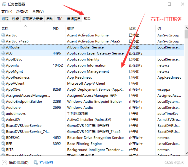The width and height of the screenshot is (188, 167).
Task: Click the 简略信息(D) label
Action: coord(19,162)
